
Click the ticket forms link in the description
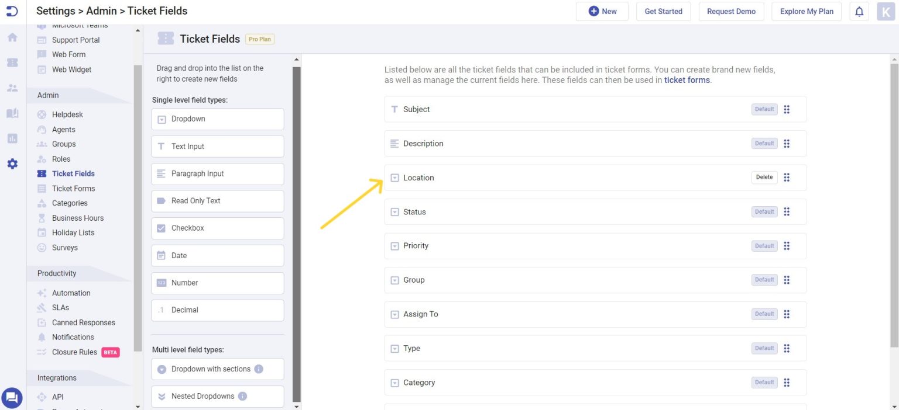click(686, 80)
